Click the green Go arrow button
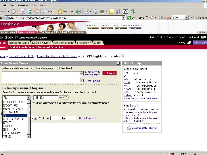The width and height of the screenshot is (207, 155). click(129, 18)
